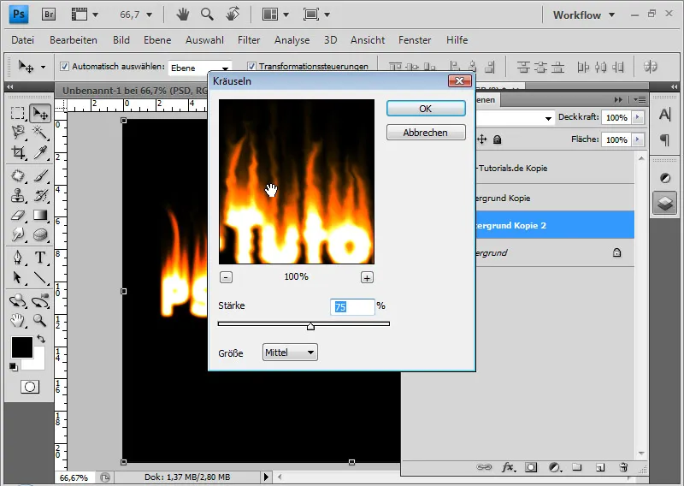Image resolution: width=684 pixels, height=486 pixels.
Task: Select the Move tool in toolbox
Action: click(x=40, y=114)
